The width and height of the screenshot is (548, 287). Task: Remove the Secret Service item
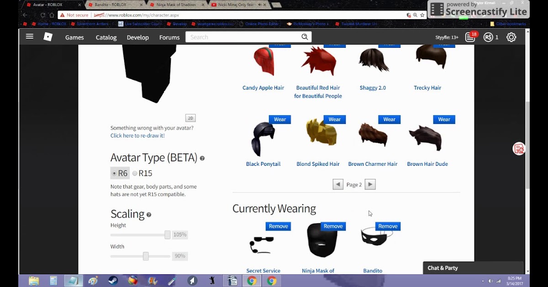coord(279,226)
